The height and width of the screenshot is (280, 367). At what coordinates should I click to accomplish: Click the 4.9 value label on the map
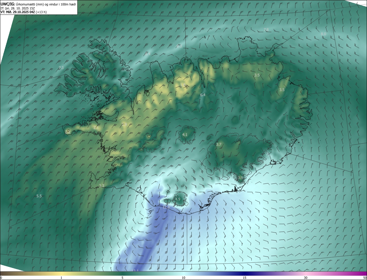[178, 199]
